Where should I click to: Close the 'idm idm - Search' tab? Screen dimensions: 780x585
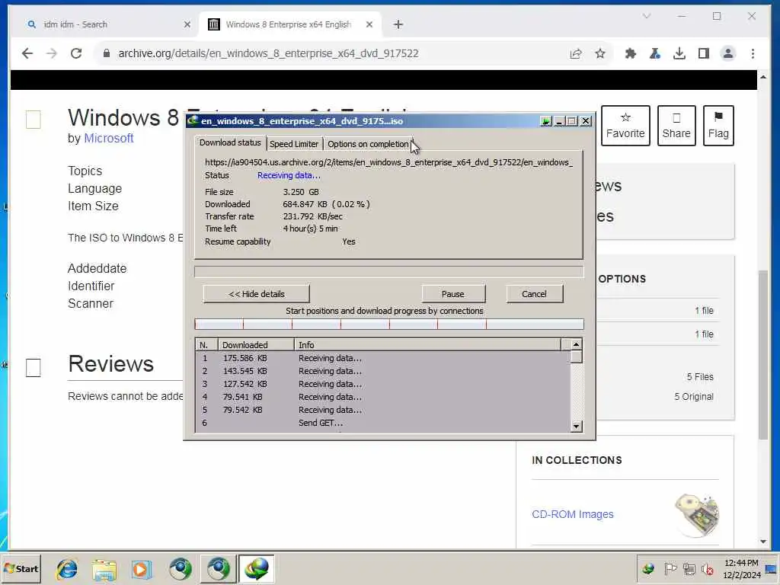pyautogui.click(x=187, y=24)
